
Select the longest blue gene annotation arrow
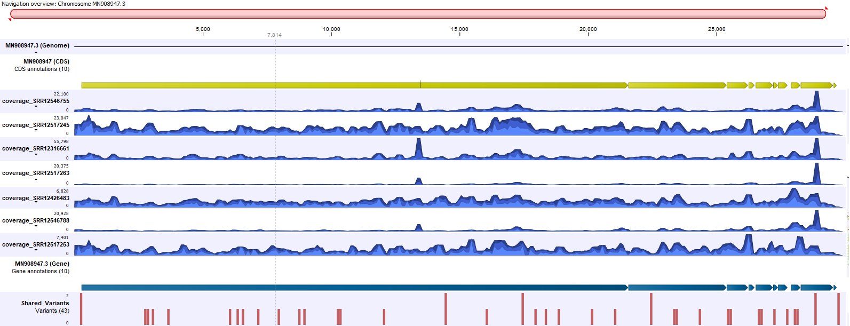pos(354,288)
